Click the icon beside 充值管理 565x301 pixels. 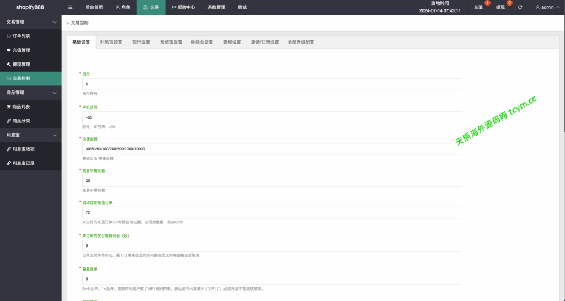point(9,50)
